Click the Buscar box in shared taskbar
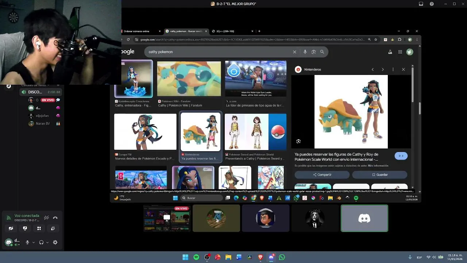This screenshot has height=263, width=467. pos(202,198)
